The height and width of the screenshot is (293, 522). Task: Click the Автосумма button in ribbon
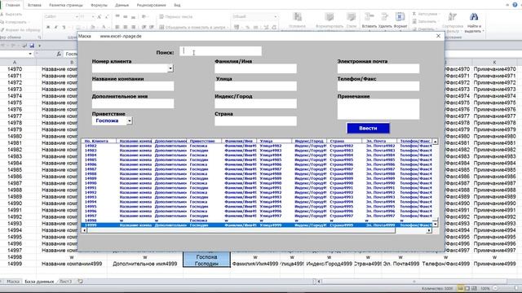tap(425, 14)
